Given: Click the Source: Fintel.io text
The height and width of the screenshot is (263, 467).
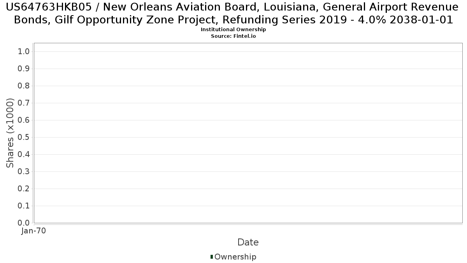Looking at the screenshot, I should click(x=233, y=36).
